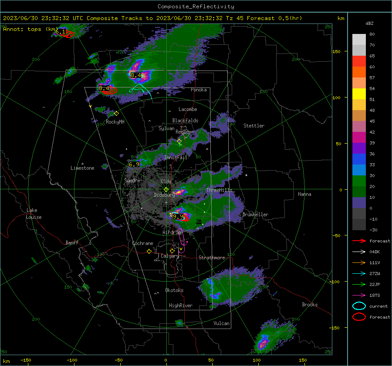Click the Okotoks city label

[174, 290]
